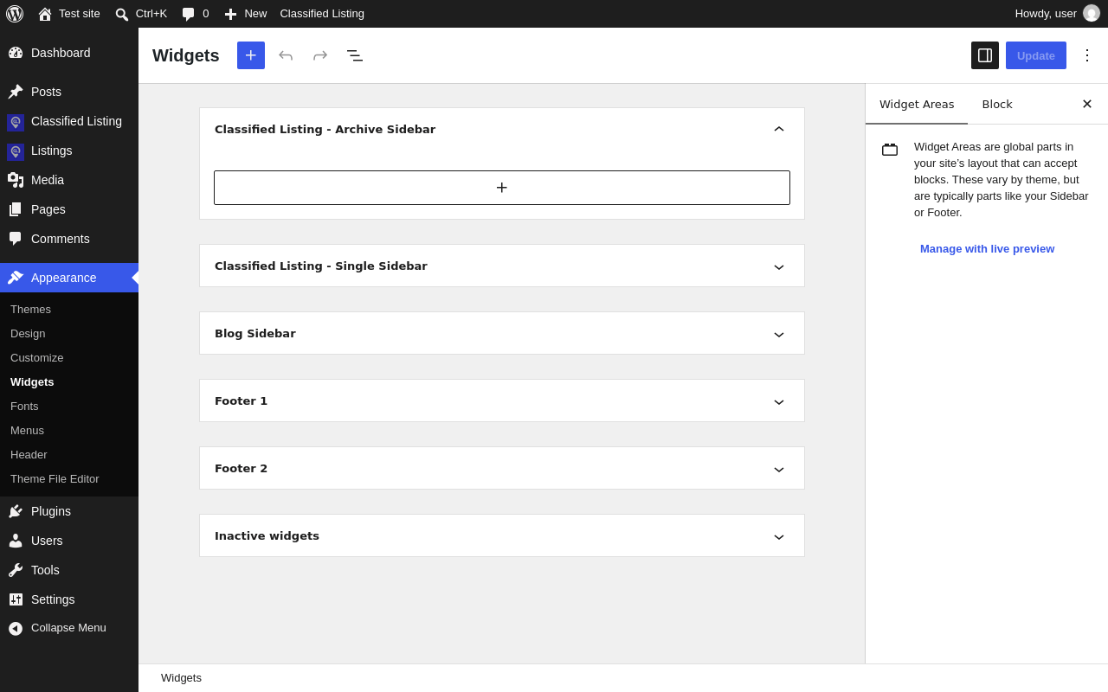1108x692 pixels.
Task: Open the List View icon
Action: pyautogui.click(x=355, y=55)
